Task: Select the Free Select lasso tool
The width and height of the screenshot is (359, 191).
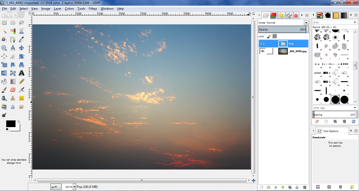Action: tap(22, 23)
